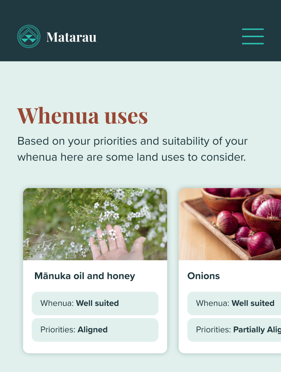This screenshot has height=372, width=281.
Task: Click the "Whenua:" label in the Onions card
Action: tap(213, 303)
